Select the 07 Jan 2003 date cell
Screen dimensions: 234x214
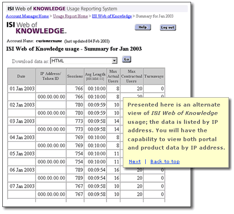point(21,186)
